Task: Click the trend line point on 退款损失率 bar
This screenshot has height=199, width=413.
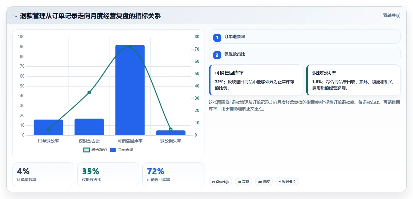Action: pyautogui.click(x=171, y=129)
